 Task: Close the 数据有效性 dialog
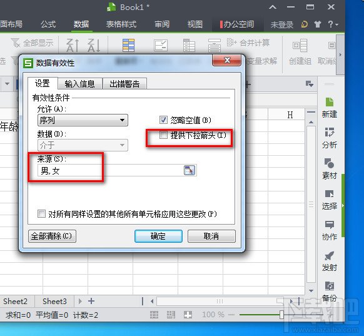(x=226, y=60)
